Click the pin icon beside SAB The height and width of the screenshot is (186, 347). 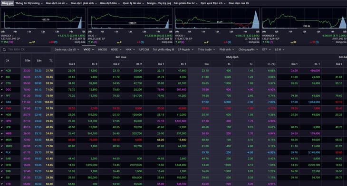pyautogui.click(x=2, y=158)
